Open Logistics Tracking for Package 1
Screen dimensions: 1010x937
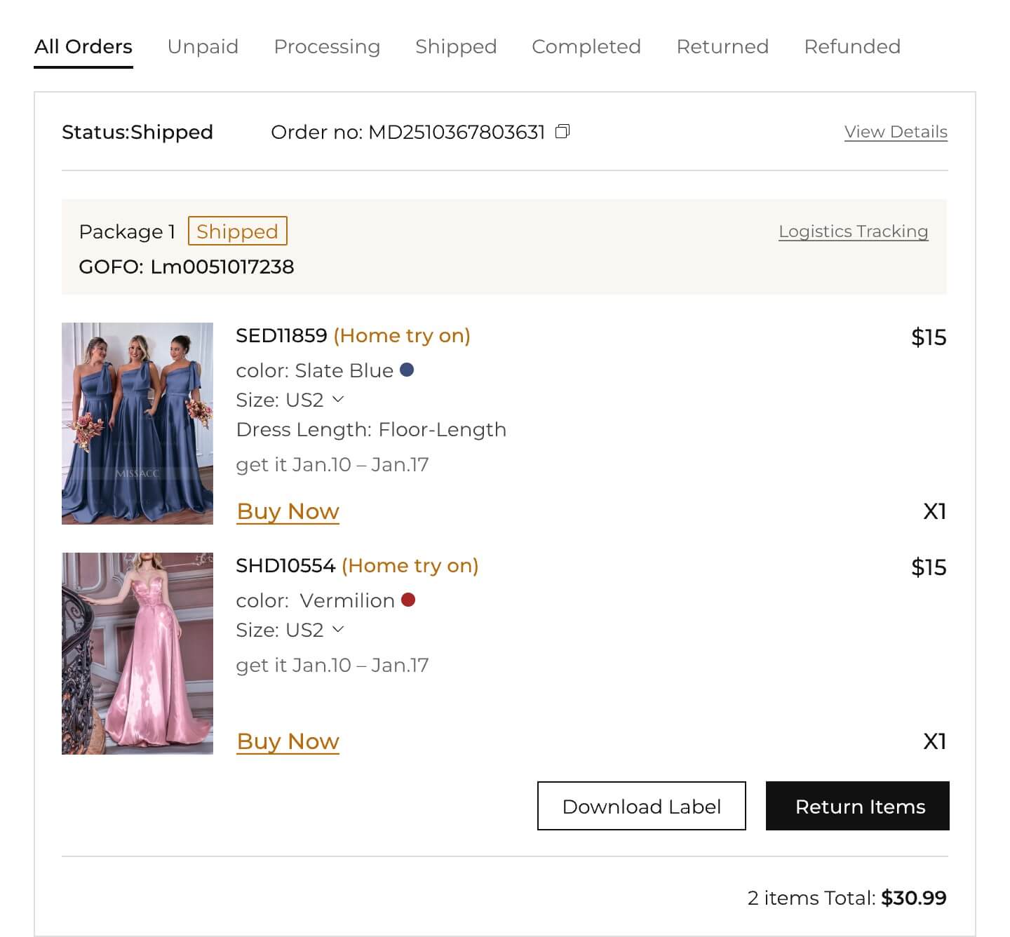tap(853, 231)
